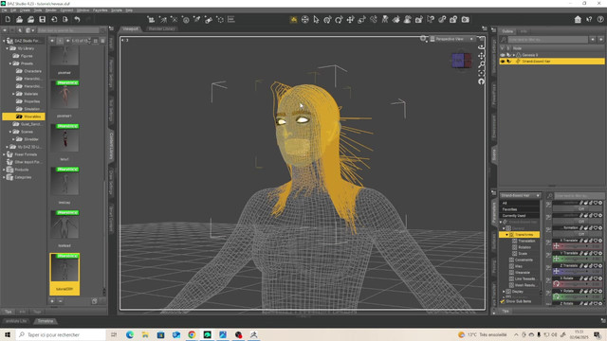
Task: Open the Window menu
Action: pyautogui.click(x=83, y=10)
